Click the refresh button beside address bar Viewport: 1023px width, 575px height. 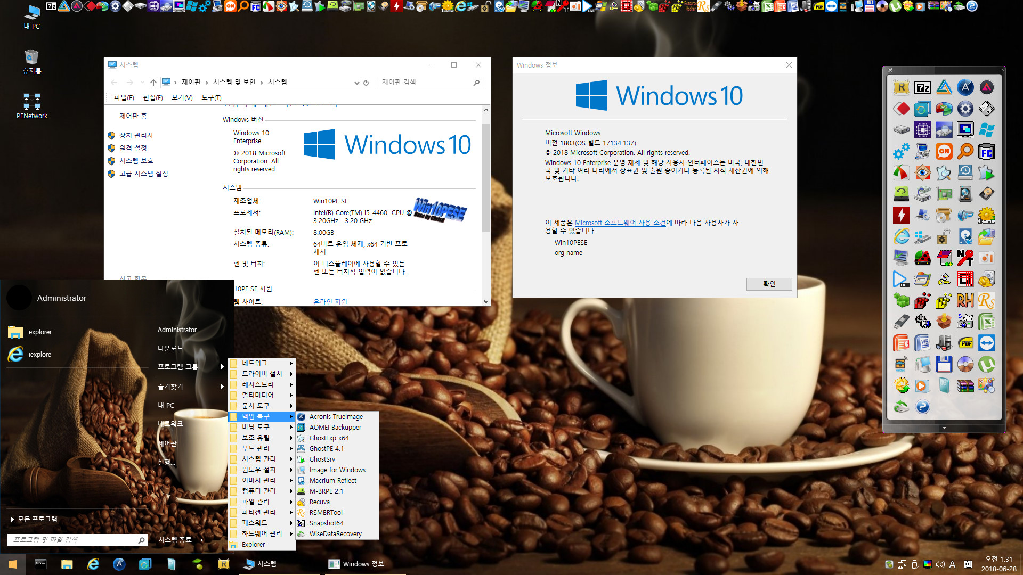366,83
